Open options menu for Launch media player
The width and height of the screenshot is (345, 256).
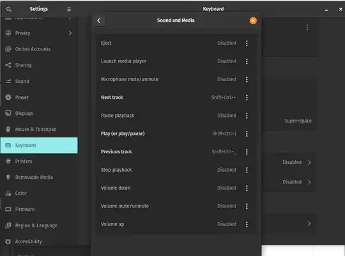point(247,61)
